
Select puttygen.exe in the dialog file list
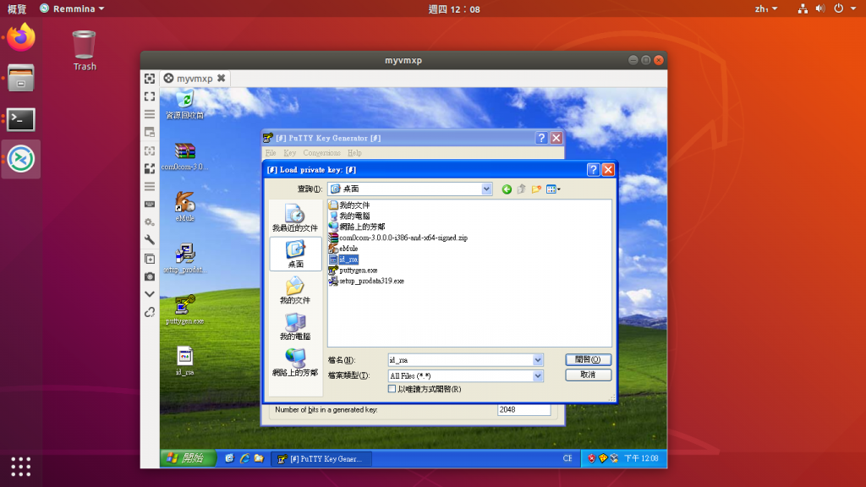(353, 271)
